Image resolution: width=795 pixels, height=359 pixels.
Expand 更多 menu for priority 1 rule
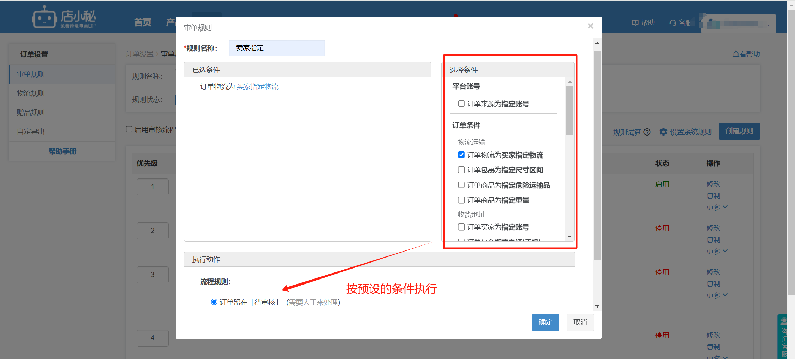click(x=717, y=207)
